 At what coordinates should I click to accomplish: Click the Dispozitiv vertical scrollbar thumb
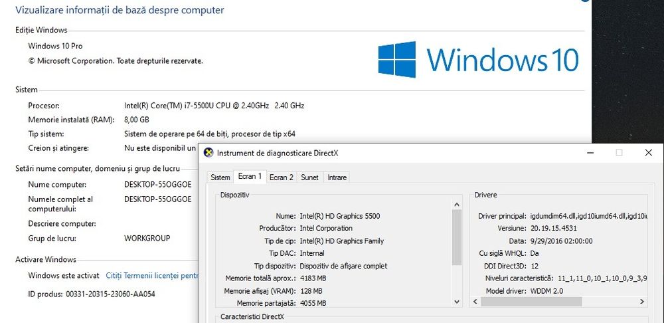pyautogui.click(x=457, y=237)
